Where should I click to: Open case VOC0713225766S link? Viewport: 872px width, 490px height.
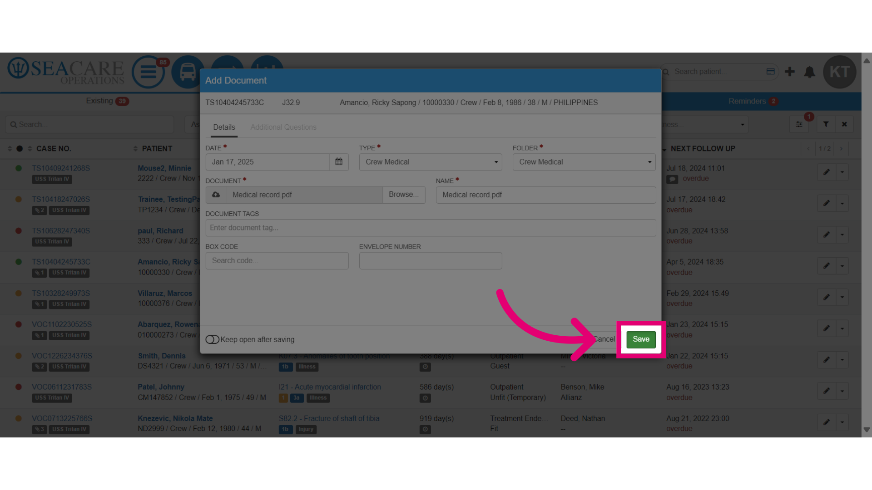pyautogui.click(x=62, y=418)
